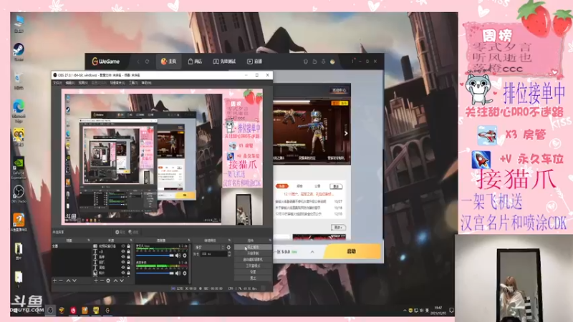
Task: Remove selected source with the minus icon
Action: [x=102, y=280]
